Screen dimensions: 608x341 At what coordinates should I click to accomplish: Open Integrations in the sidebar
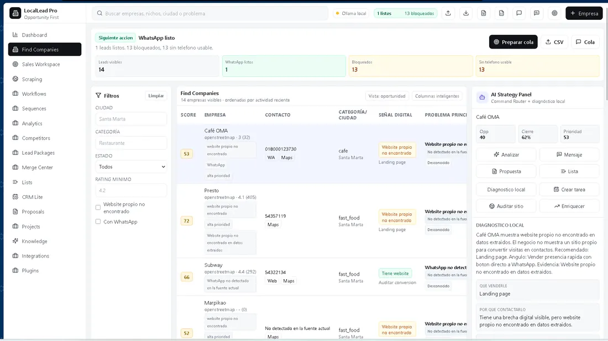click(x=45, y=255)
